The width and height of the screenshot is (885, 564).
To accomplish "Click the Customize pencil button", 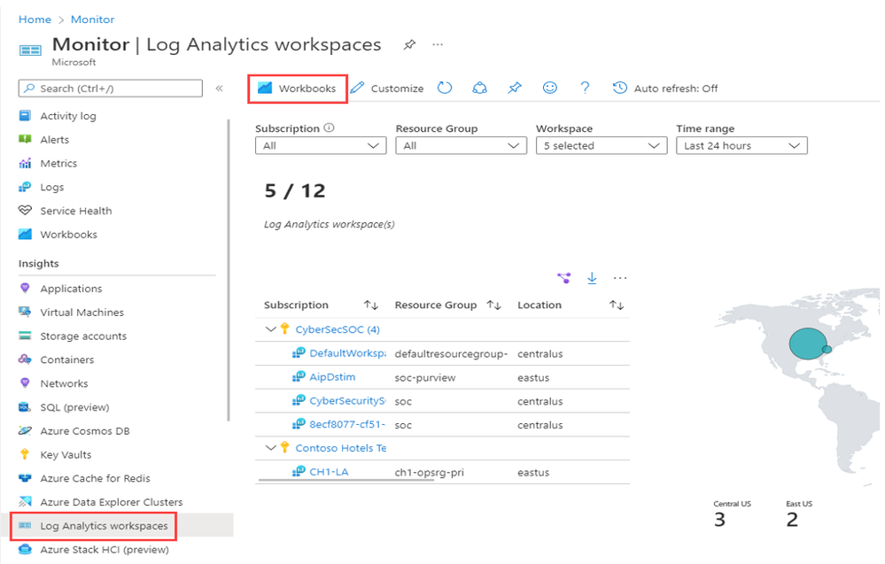I will [387, 89].
